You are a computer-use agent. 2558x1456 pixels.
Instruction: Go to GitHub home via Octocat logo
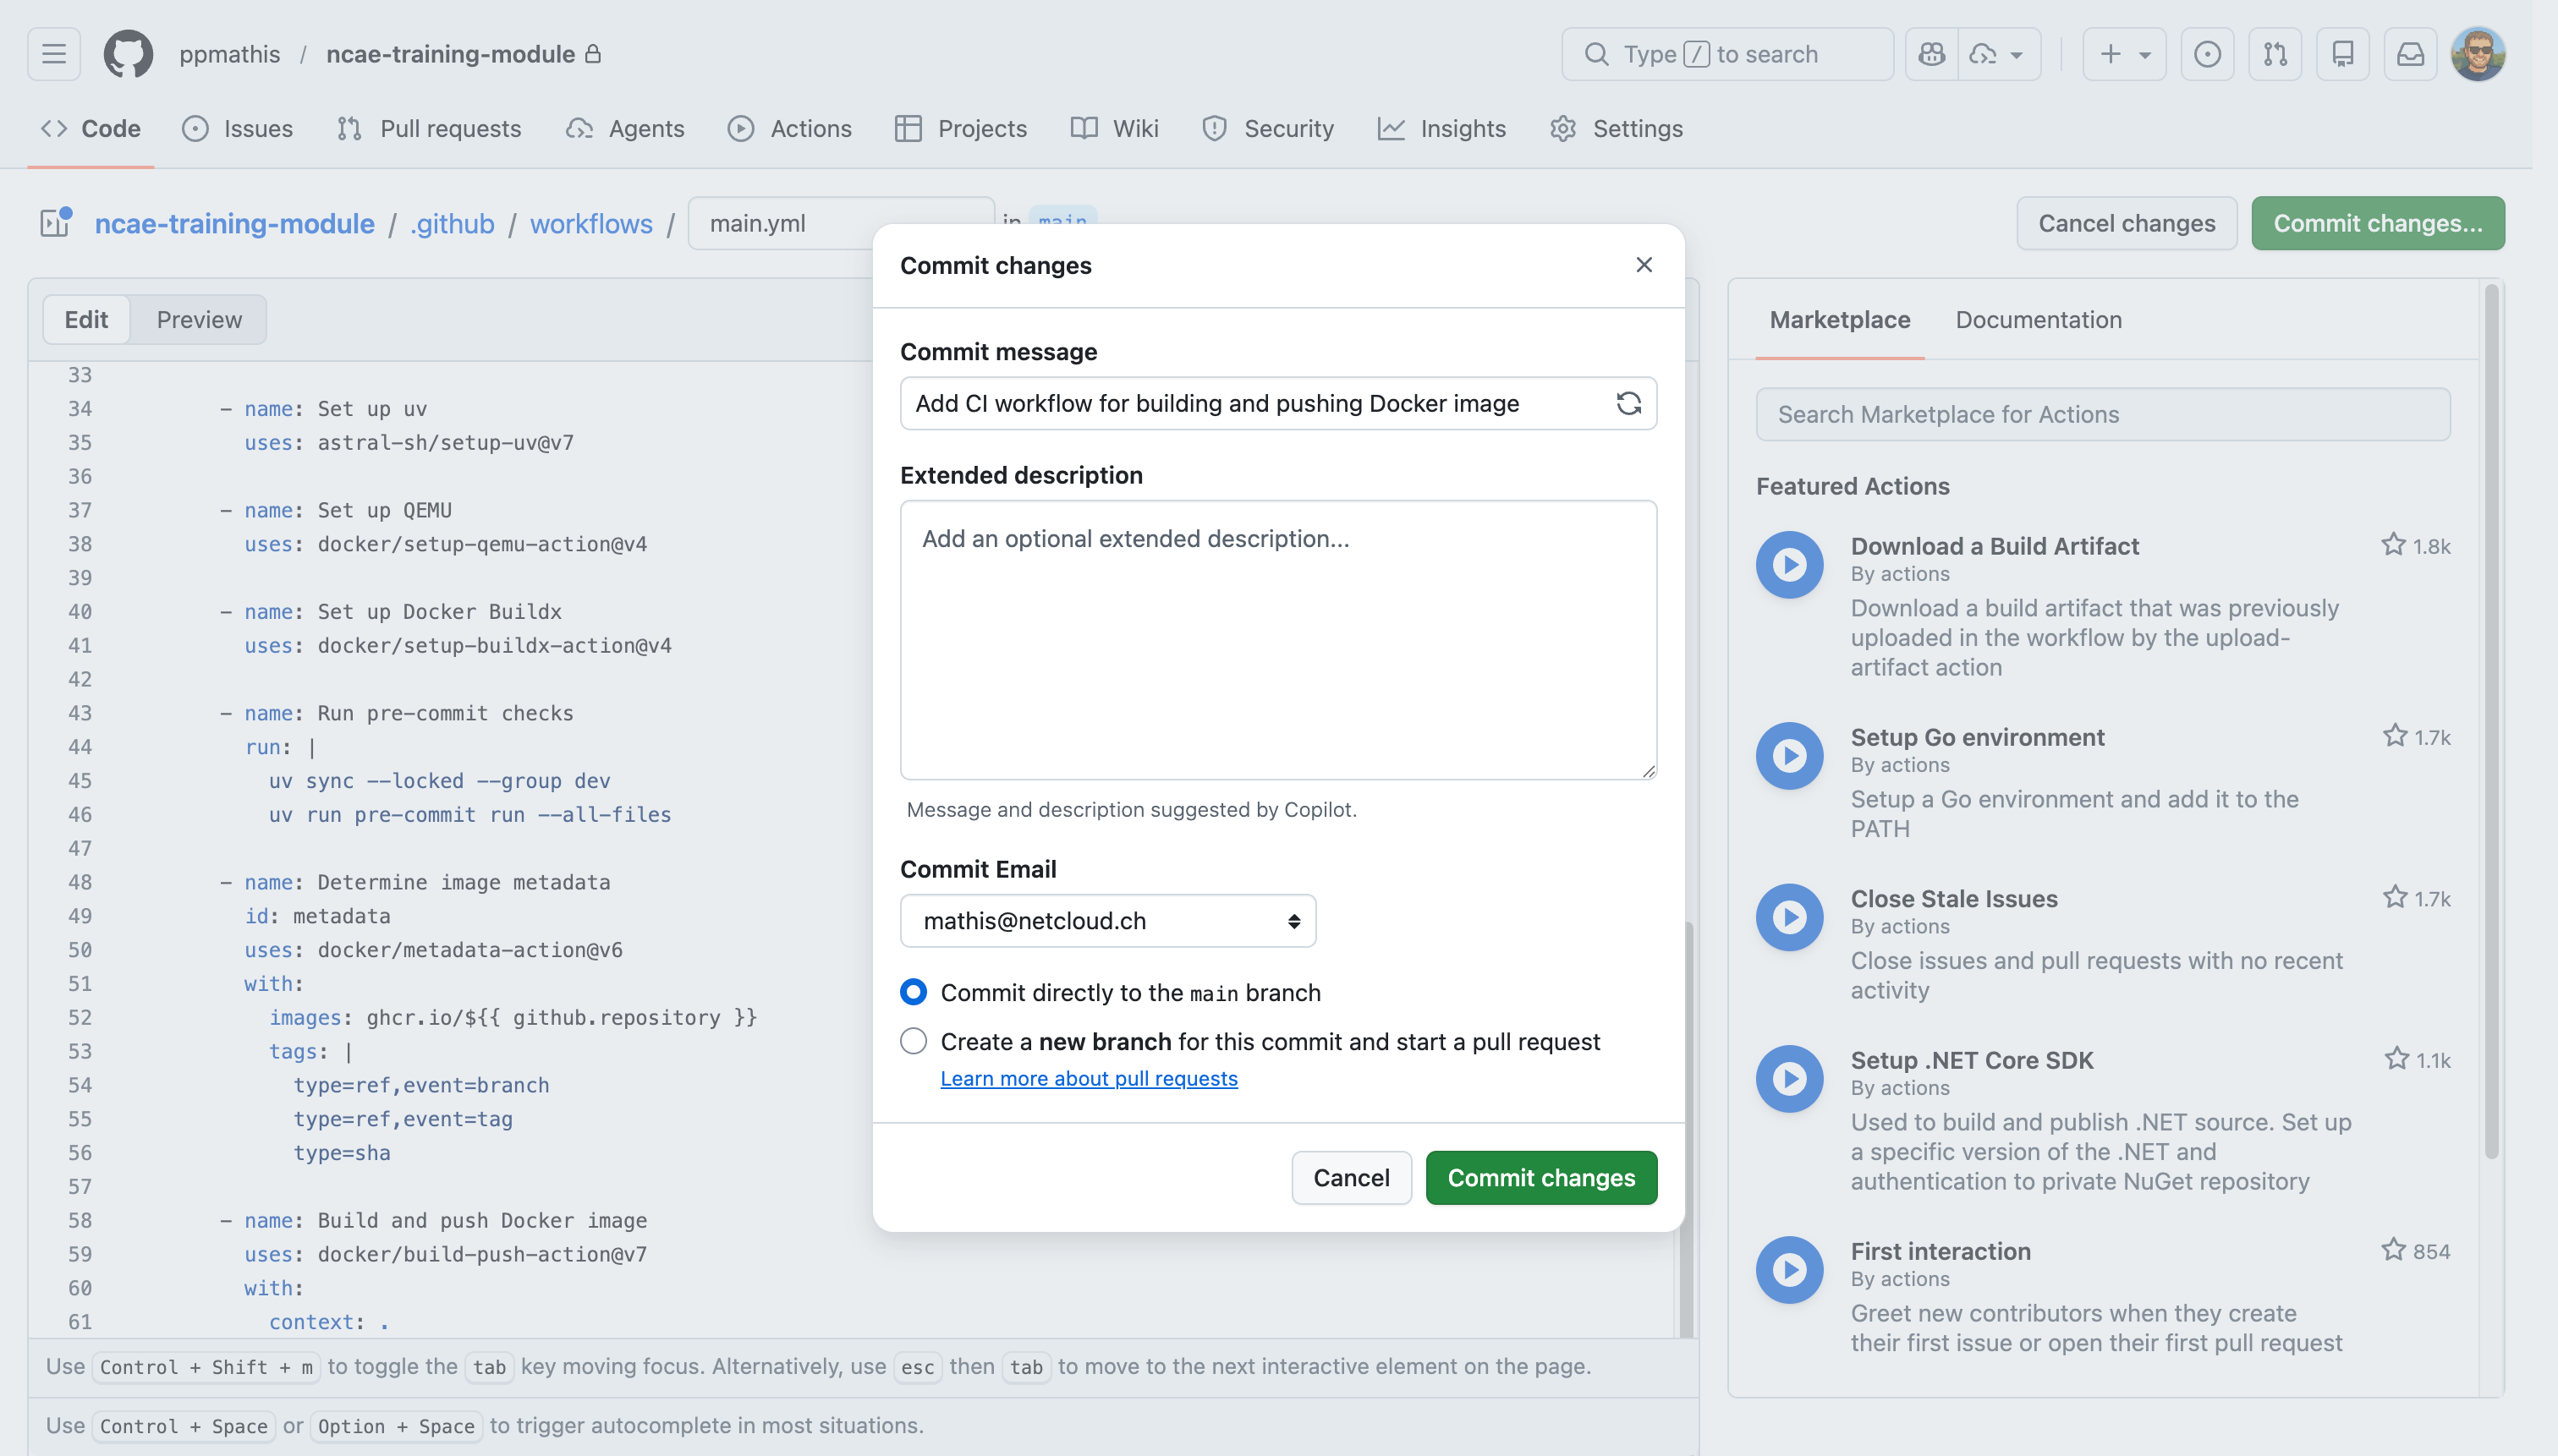[x=129, y=54]
